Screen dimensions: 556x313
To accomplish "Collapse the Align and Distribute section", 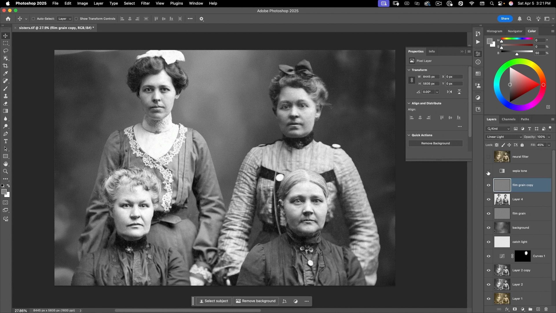I will coord(409,103).
